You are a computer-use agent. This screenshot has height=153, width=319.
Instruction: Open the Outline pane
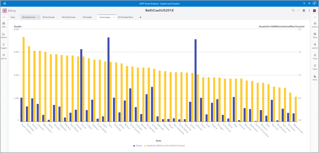coord(4,57)
